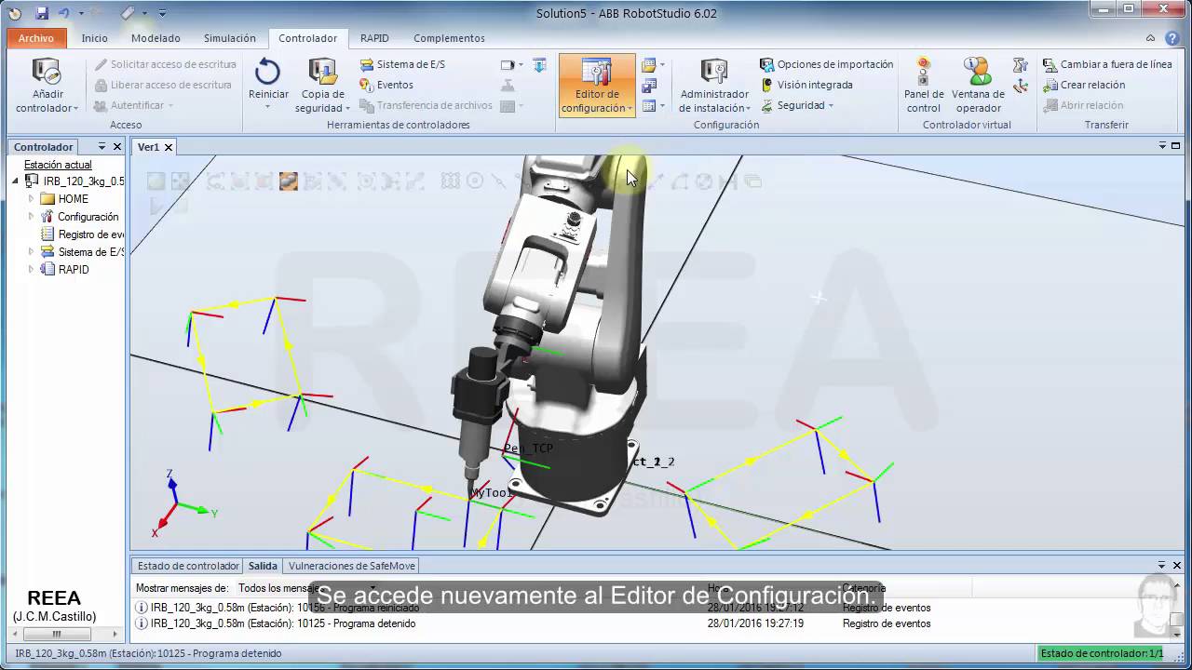1192x670 pixels.
Task: Click Crear relación
Action: 1084,85
